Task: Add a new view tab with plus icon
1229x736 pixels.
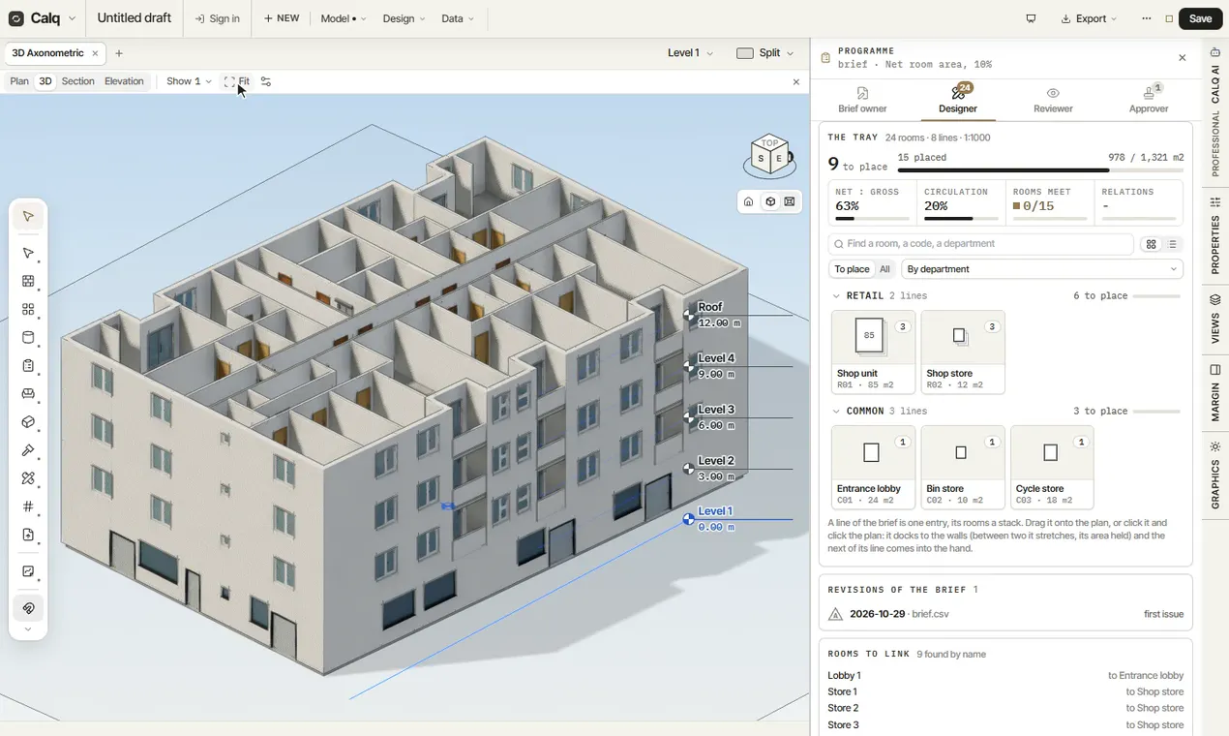Action: click(119, 53)
